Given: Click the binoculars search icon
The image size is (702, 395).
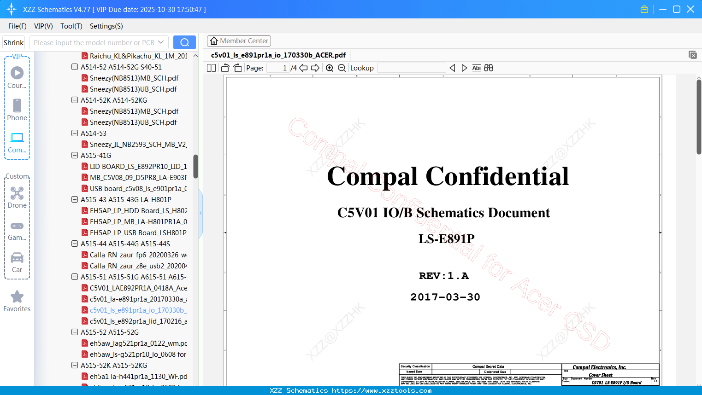Looking at the screenshot, I should point(489,68).
